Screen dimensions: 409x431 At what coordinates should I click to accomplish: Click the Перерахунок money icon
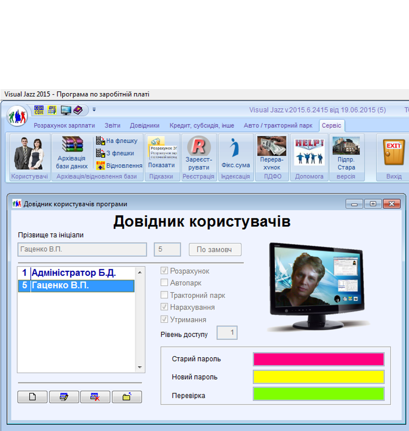272,153
